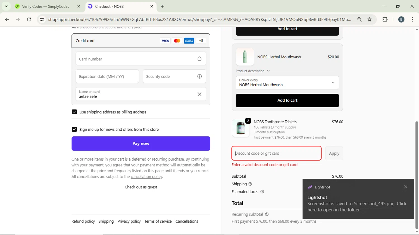This screenshot has width=419, height=235.
Task: Click the browser address bar URL
Action: (199, 19)
